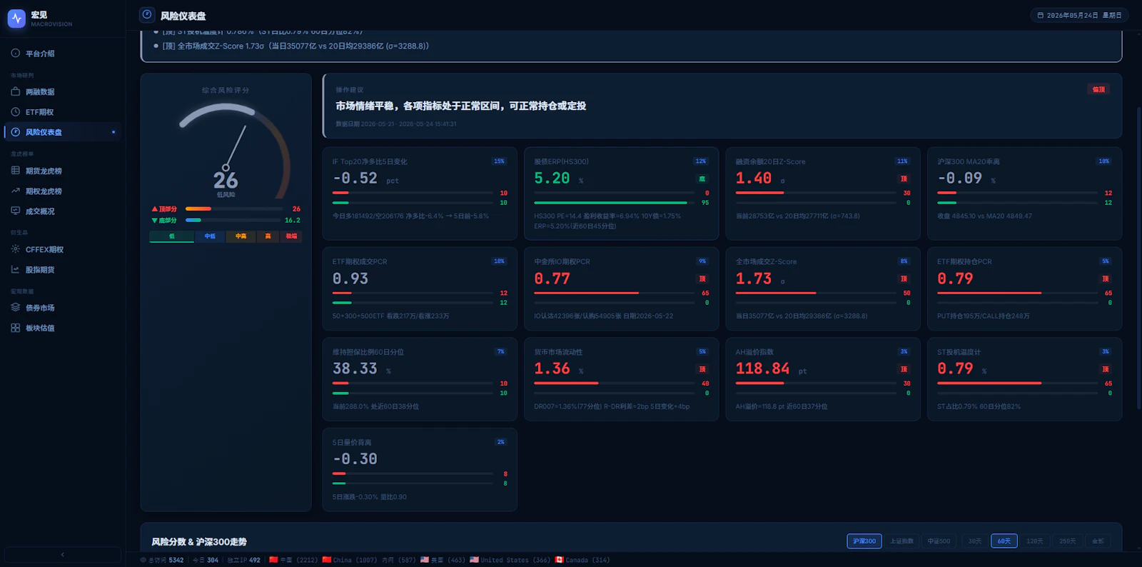Click the 货币市场流动性 value 1.36

[x=552, y=368]
